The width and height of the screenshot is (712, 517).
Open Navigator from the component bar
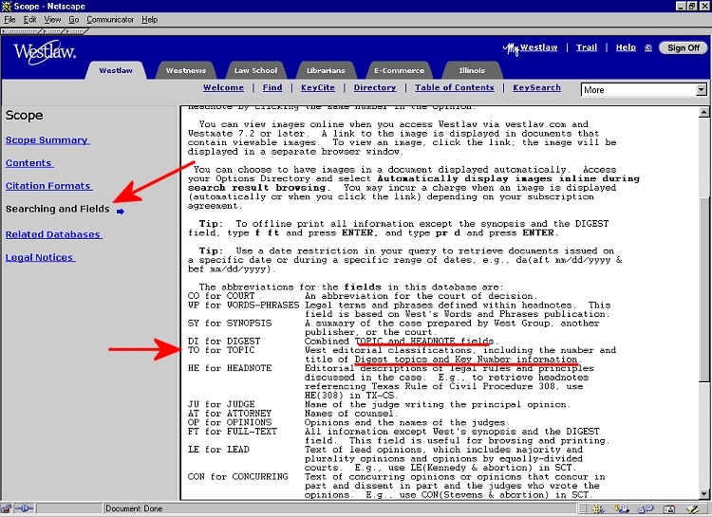pyautogui.click(x=597, y=509)
